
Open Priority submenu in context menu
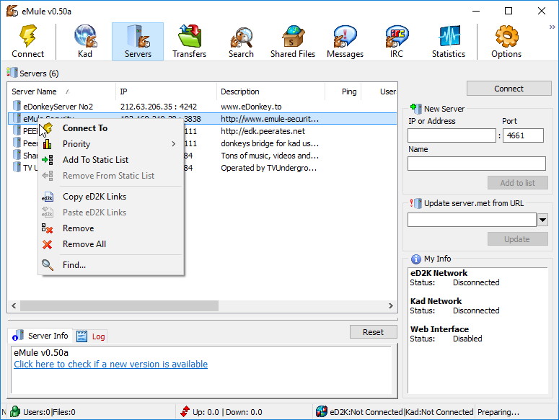point(111,144)
